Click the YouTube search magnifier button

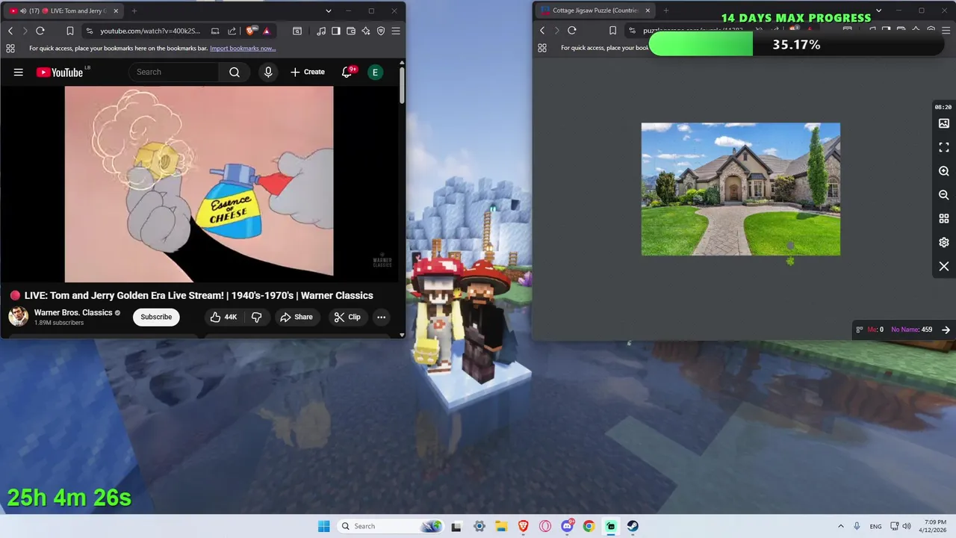[x=235, y=72]
